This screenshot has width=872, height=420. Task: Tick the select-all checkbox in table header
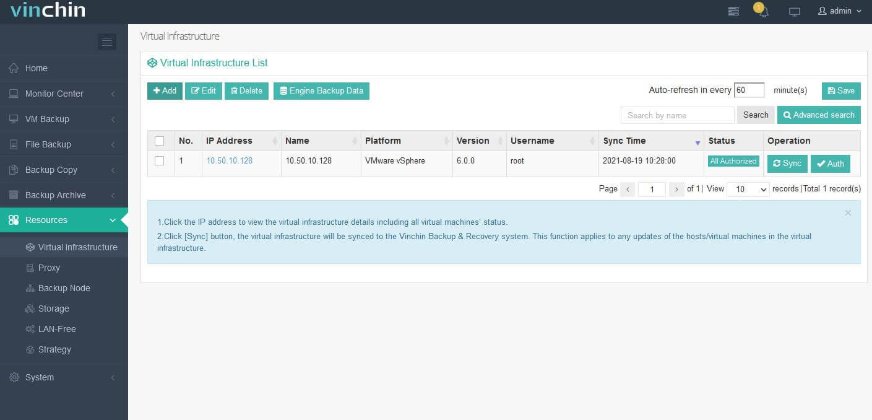tap(160, 141)
